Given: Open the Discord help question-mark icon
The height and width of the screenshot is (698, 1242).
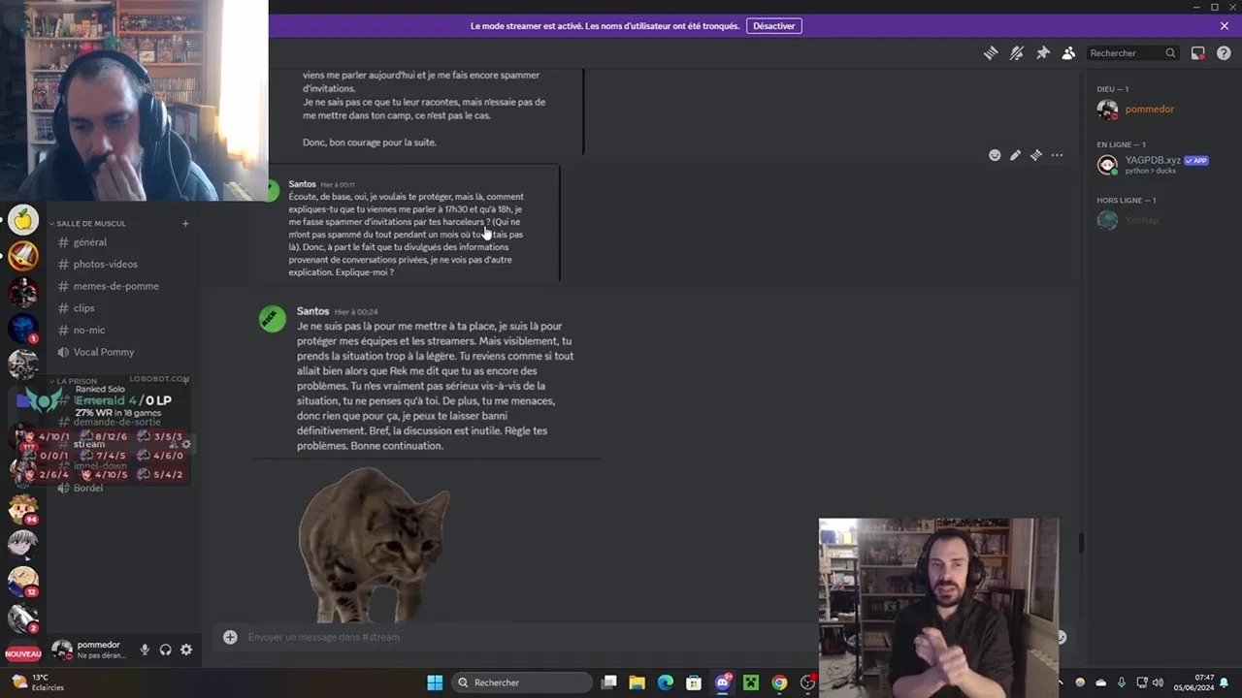Looking at the screenshot, I should (1224, 53).
